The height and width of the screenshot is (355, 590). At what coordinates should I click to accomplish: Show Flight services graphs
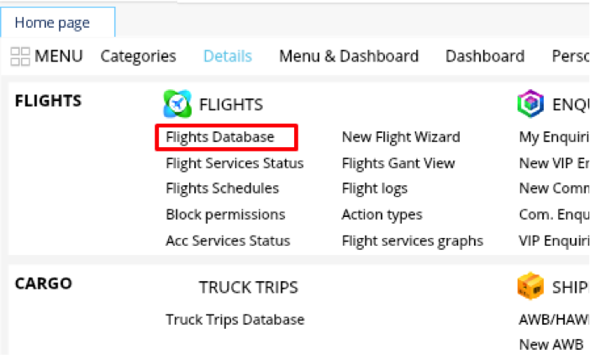[413, 241]
